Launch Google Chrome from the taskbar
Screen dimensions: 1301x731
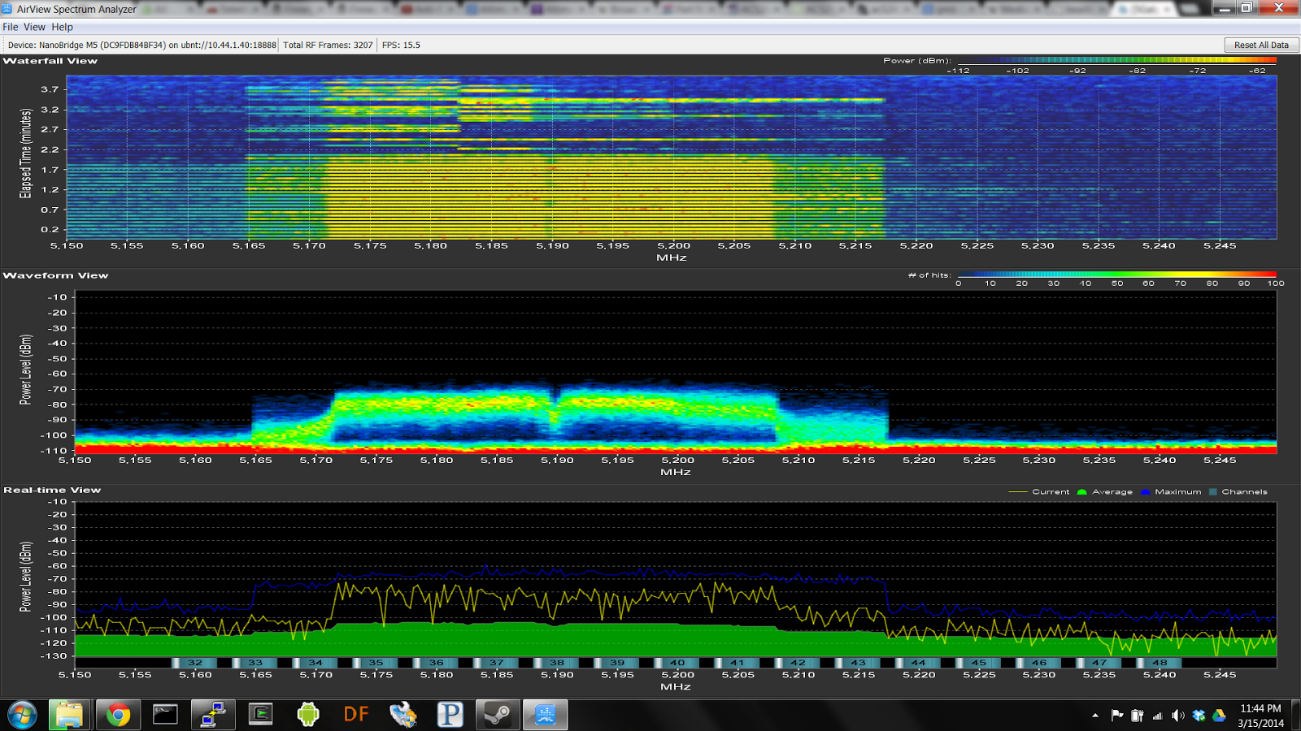coord(118,715)
